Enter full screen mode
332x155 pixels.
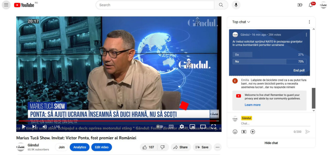[213, 126]
